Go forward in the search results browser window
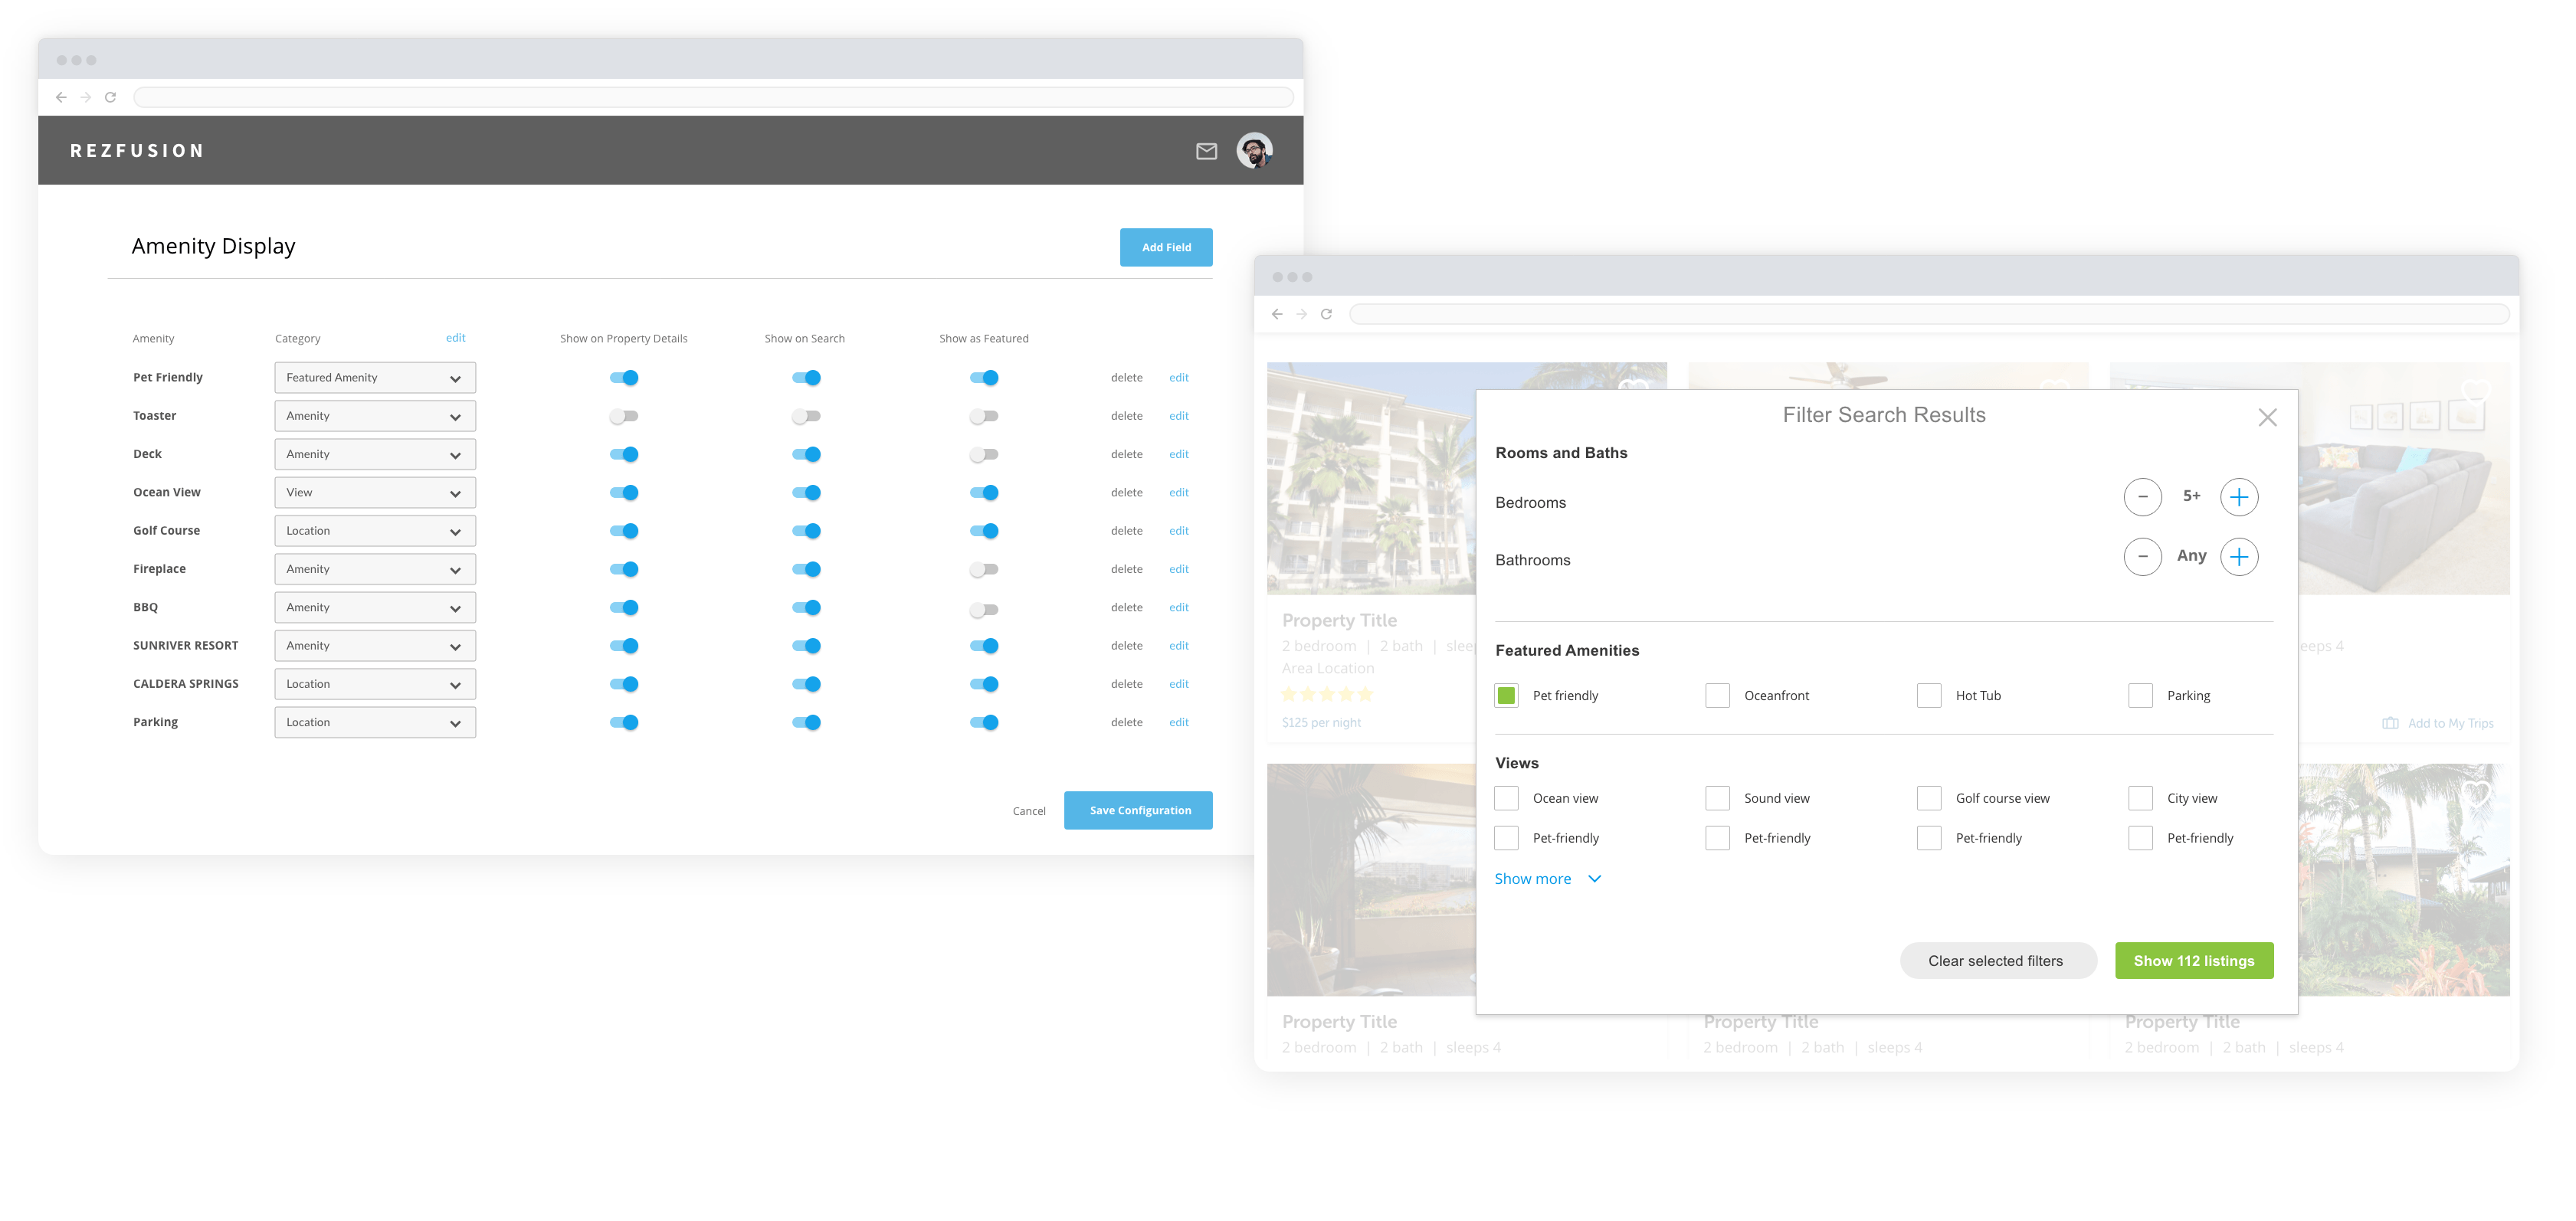Viewport: 2576px width, 1221px height. point(1302,314)
